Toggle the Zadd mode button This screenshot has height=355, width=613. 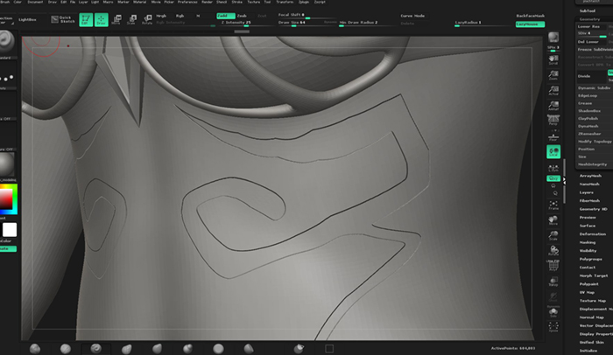click(x=226, y=16)
